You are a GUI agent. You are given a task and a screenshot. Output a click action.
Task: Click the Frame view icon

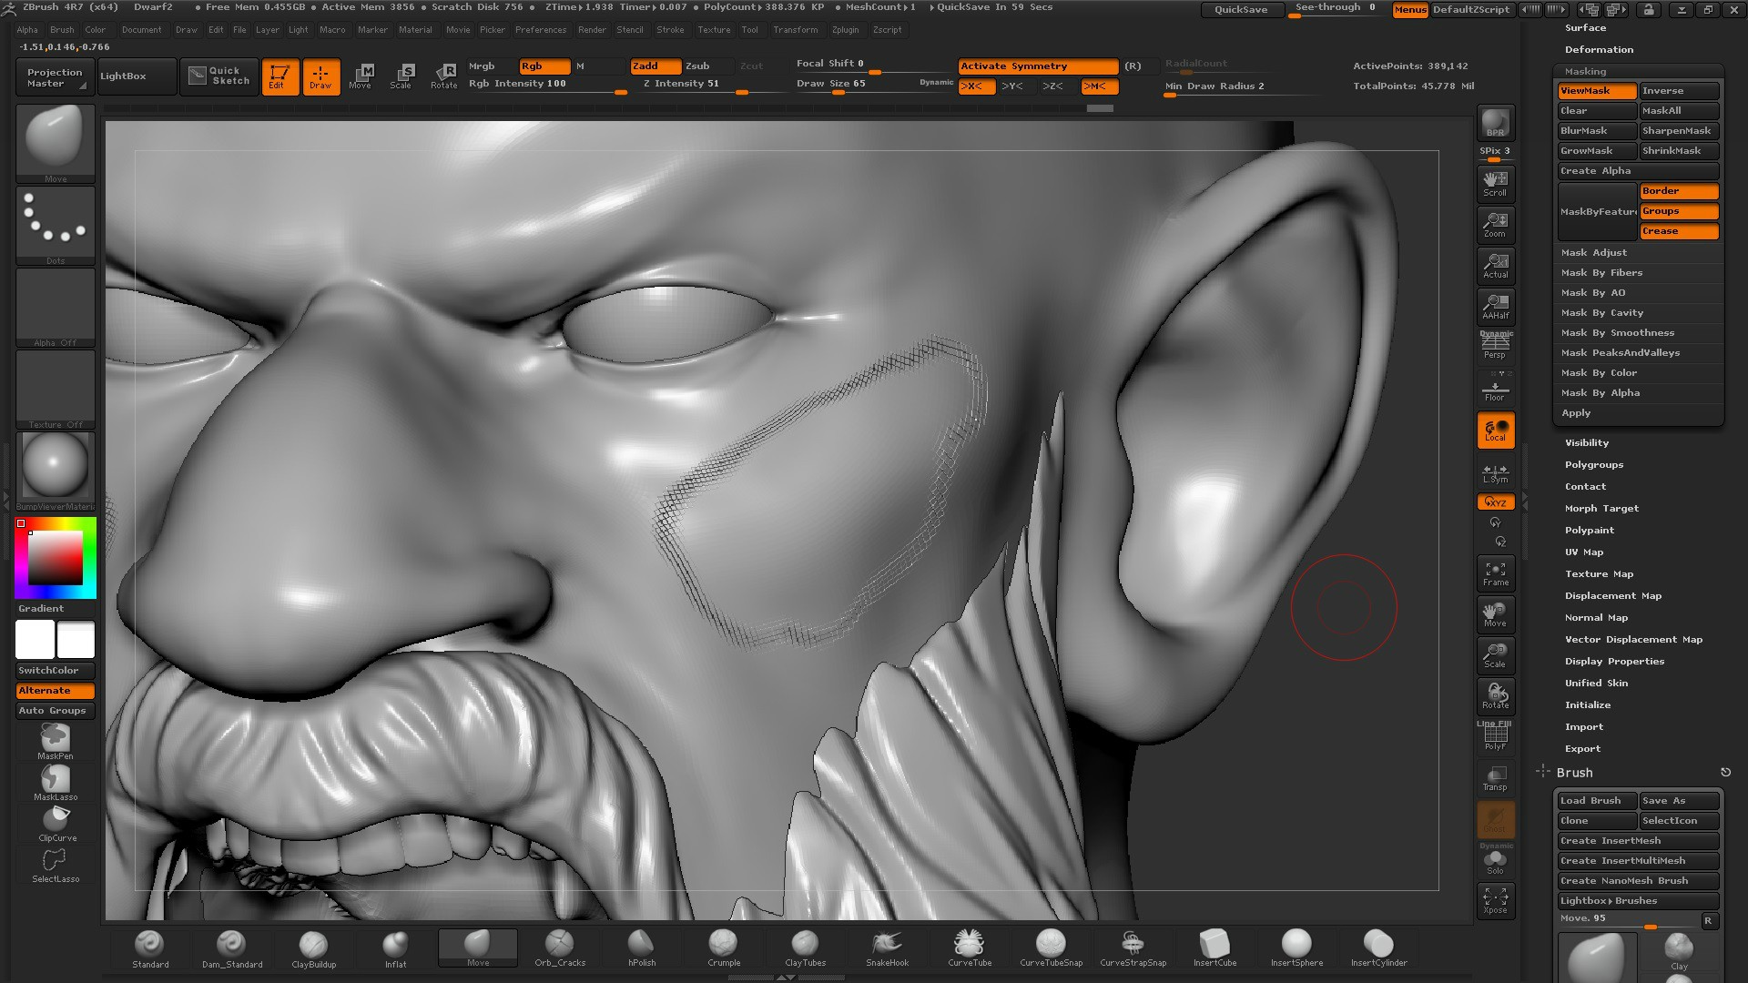(x=1495, y=573)
